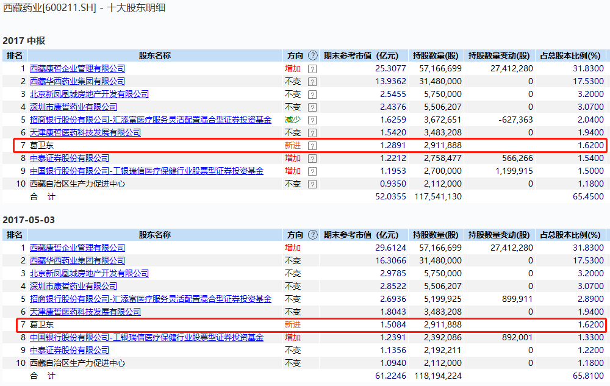Open 天津康哲医药科技发展有限公司 link in 2017-05-03 table
The height and width of the screenshot is (386, 610).
(x=85, y=312)
